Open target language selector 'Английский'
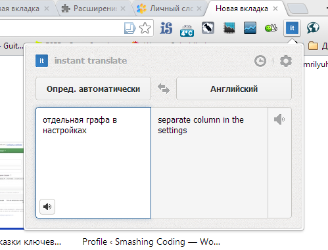The image size is (328, 250). (x=234, y=89)
